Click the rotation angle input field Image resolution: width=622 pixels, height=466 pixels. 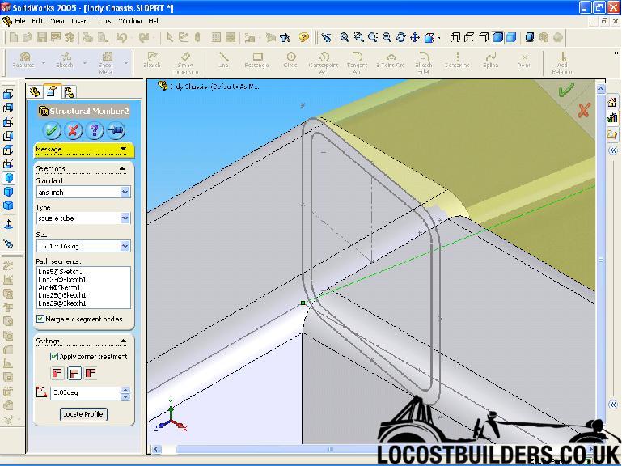click(84, 392)
